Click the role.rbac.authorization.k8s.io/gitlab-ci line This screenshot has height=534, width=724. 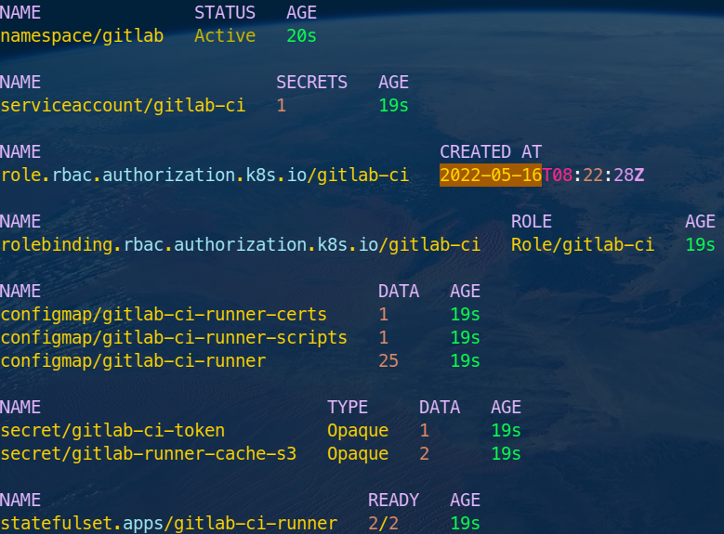pyautogui.click(x=204, y=176)
